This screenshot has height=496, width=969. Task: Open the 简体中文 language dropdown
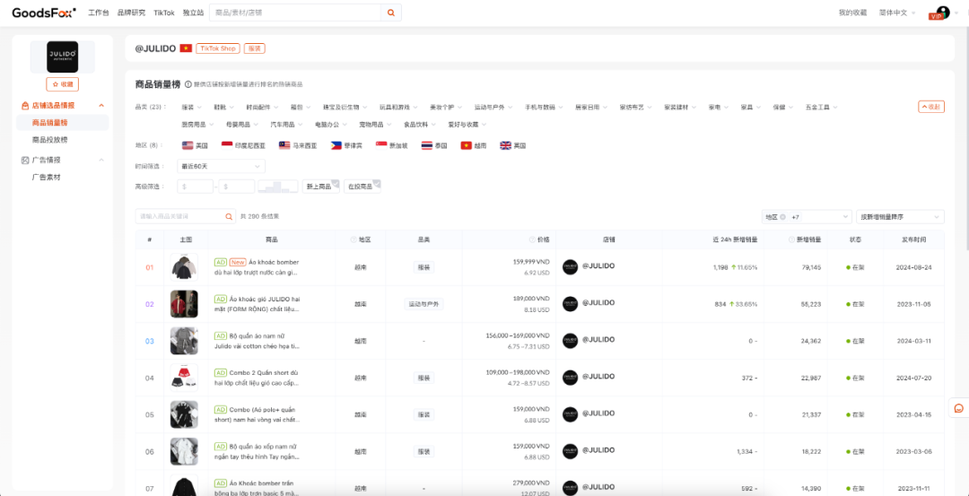pos(897,13)
